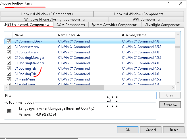The height and width of the screenshot is (139, 187).
Task: Sort list by Assembly Name column header
Action: (x=148, y=35)
